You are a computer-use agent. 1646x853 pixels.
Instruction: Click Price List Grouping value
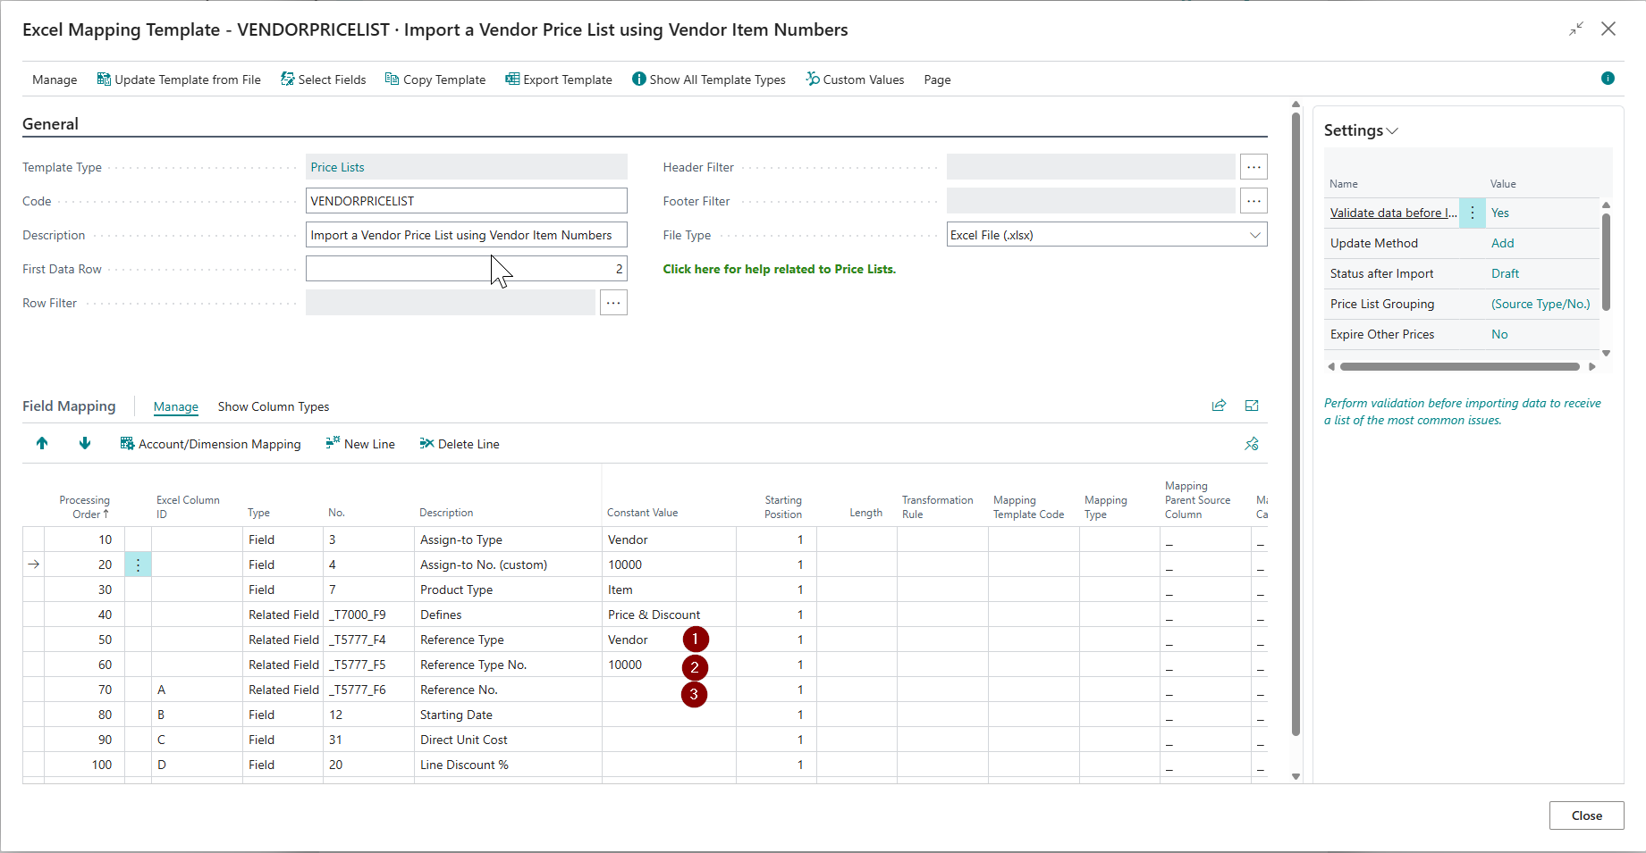tap(1540, 304)
